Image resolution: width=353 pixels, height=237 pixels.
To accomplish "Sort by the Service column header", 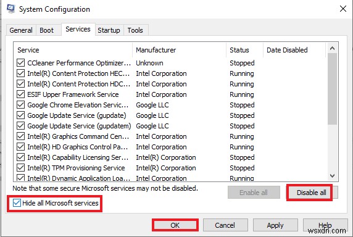I will tap(73, 50).
